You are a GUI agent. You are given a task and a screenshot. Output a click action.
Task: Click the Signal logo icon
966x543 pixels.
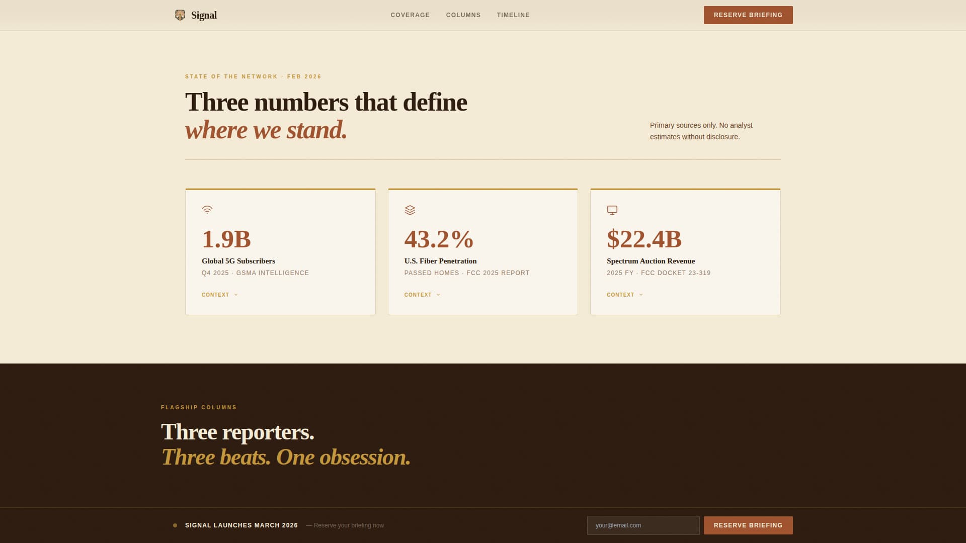pyautogui.click(x=180, y=15)
